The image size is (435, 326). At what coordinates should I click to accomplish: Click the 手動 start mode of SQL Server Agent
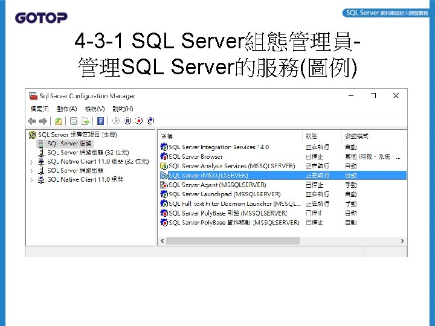[350, 185]
